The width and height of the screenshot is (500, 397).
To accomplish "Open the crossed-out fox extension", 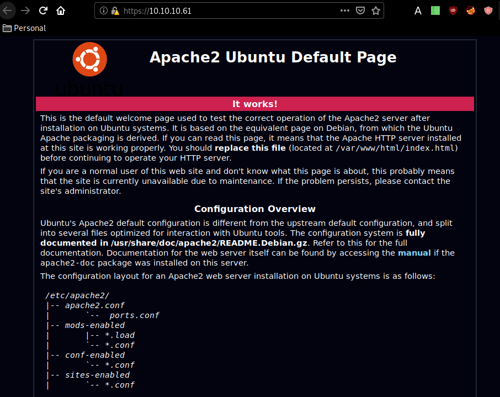I will click(x=470, y=10).
